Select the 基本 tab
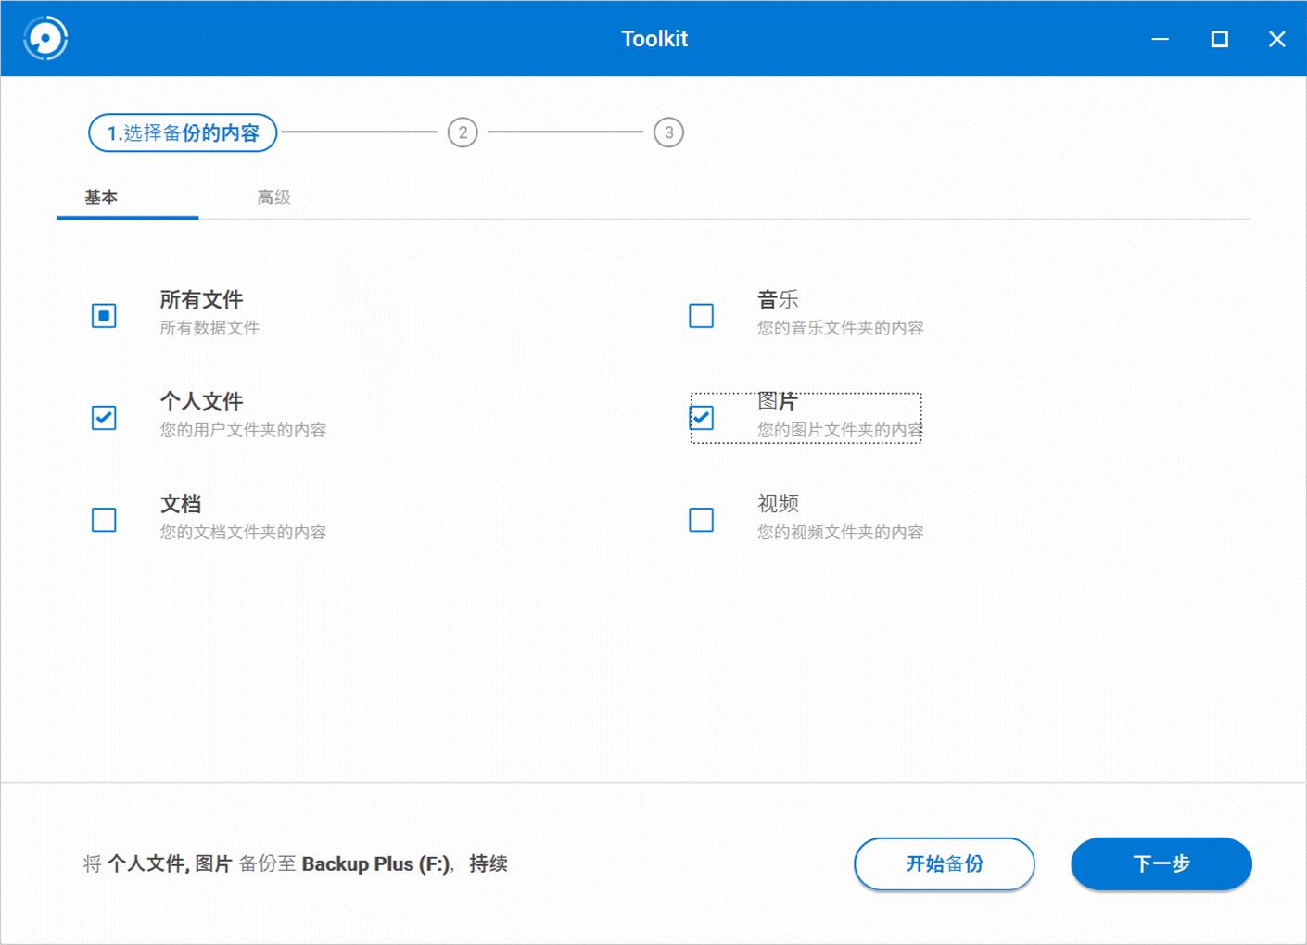 coord(102,196)
